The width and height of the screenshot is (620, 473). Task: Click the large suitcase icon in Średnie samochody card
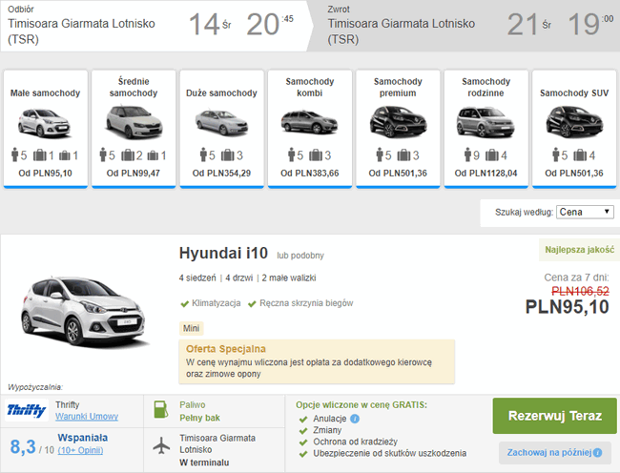(128, 154)
